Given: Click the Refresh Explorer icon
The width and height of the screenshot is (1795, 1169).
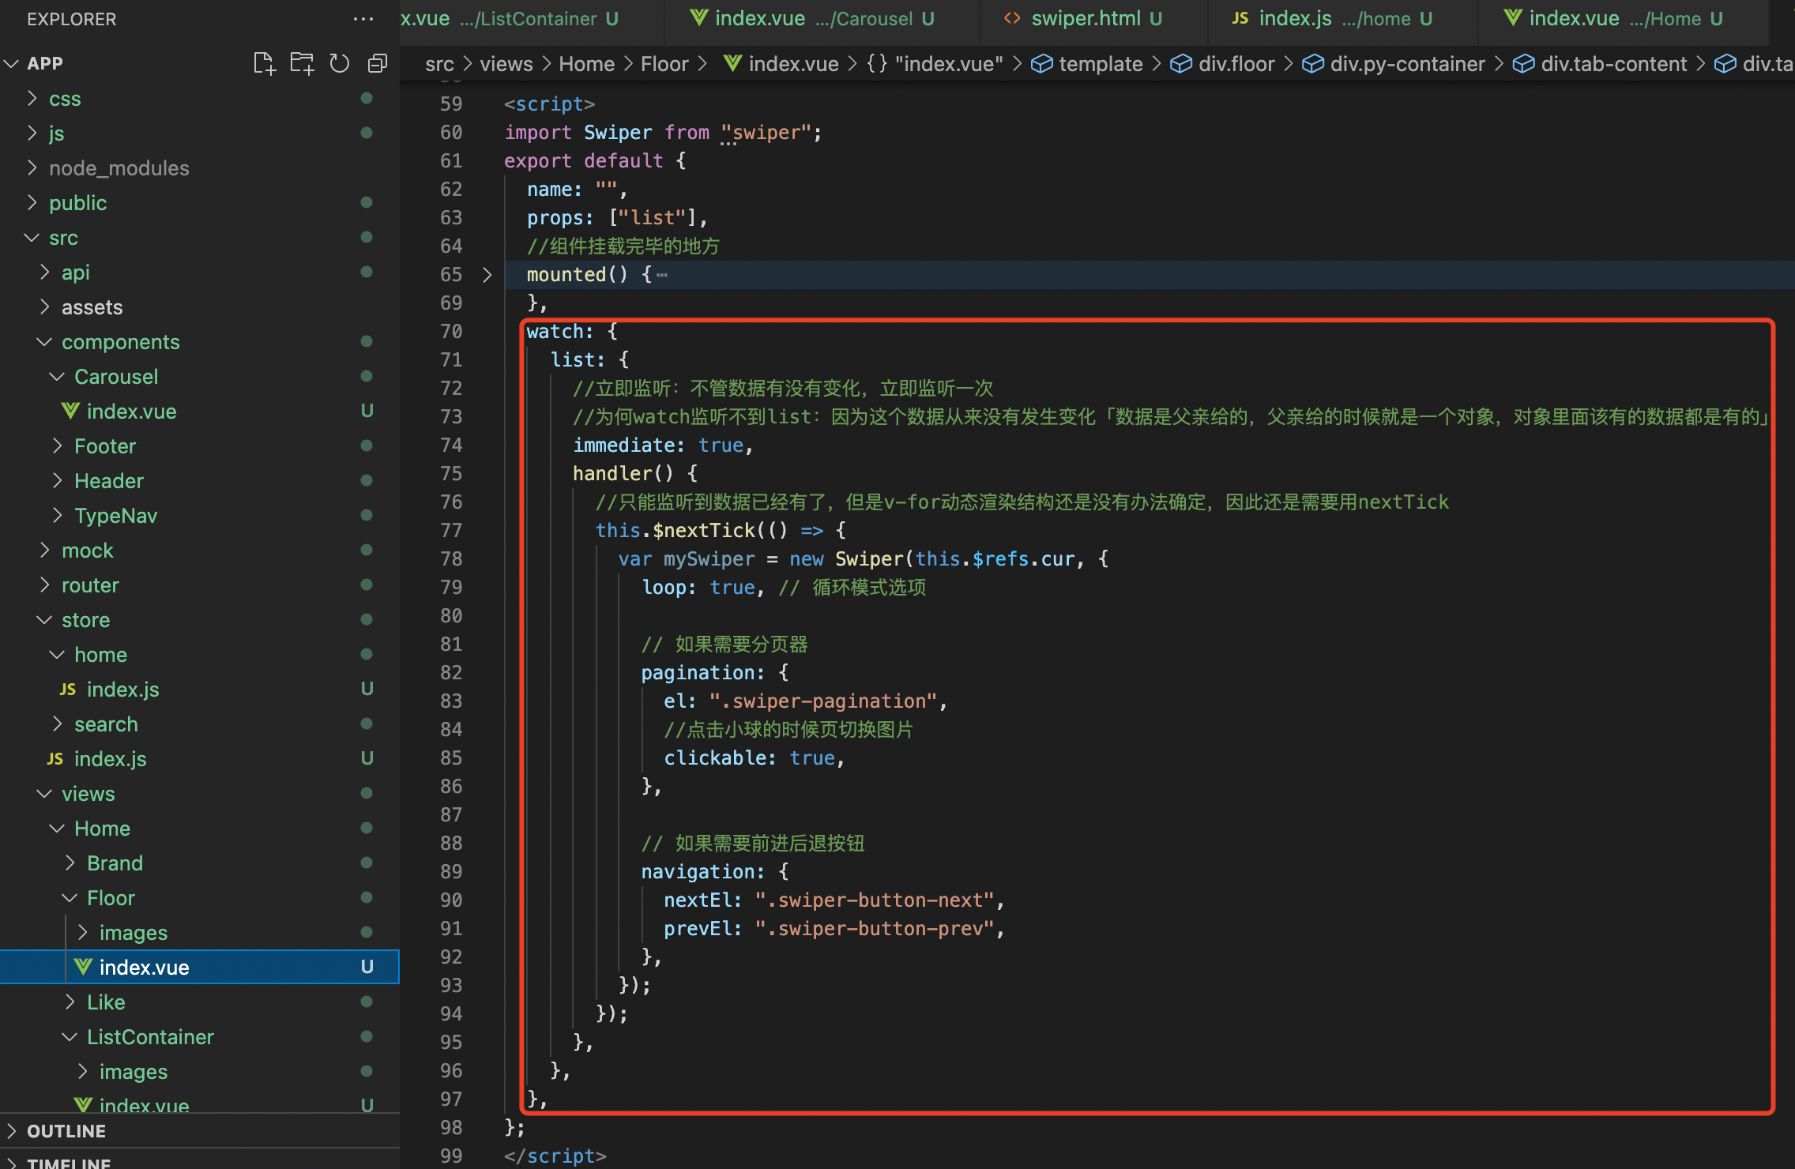Looking at the screenshot, I should 340,63.
